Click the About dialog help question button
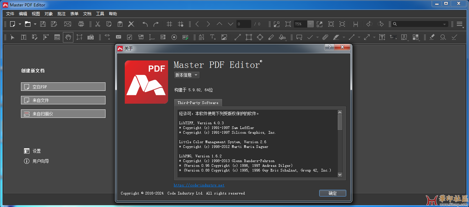This screenshot has width=469, height=207. (330, 47)
